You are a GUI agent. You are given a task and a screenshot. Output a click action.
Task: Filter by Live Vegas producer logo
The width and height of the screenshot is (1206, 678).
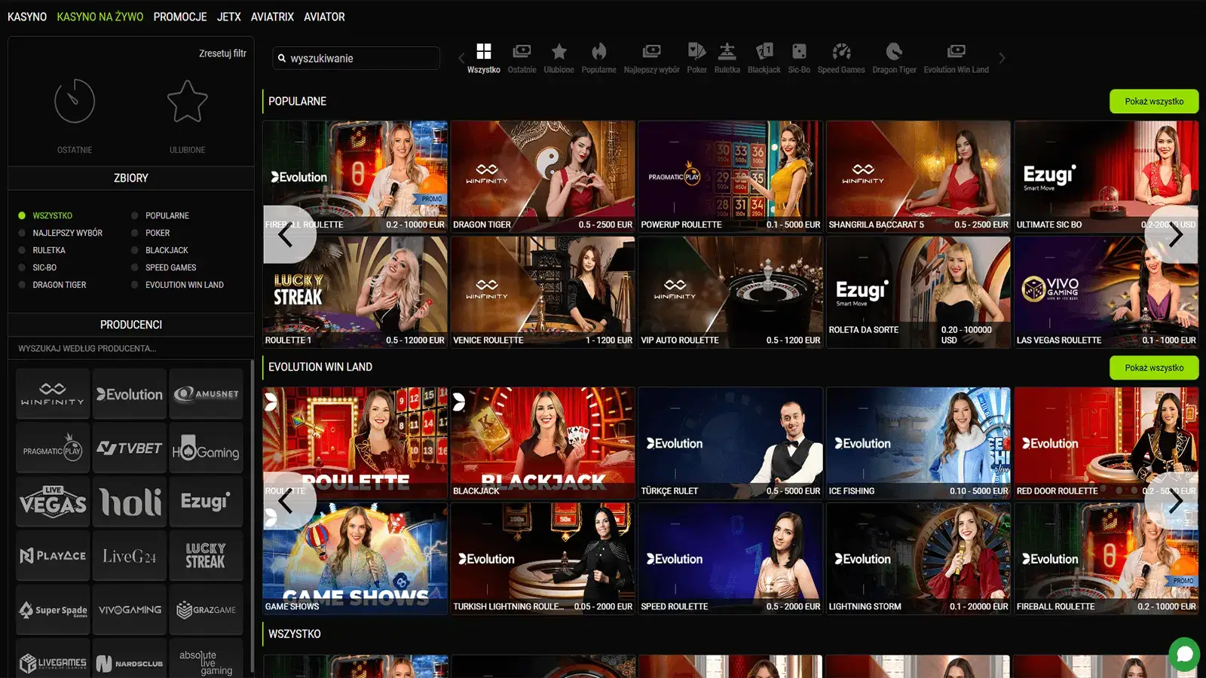(52, 502)
